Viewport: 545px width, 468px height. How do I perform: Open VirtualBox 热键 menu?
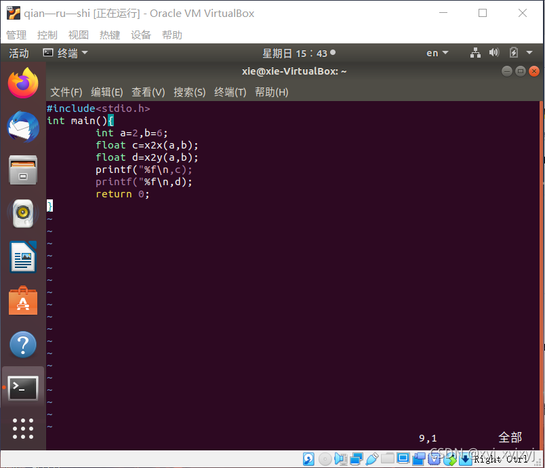tap(110, 35)
